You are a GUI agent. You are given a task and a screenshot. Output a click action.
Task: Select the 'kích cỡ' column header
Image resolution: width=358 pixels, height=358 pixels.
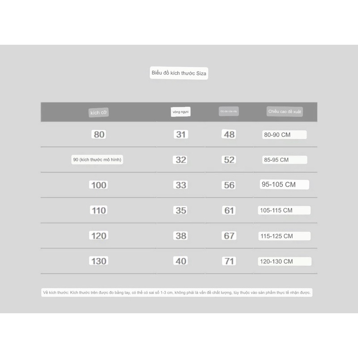[x=98, y=113]
